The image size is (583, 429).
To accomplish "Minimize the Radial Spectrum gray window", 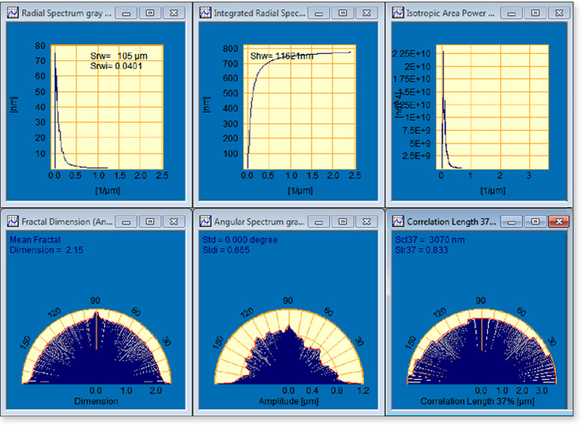I will (x=126, y=13).
